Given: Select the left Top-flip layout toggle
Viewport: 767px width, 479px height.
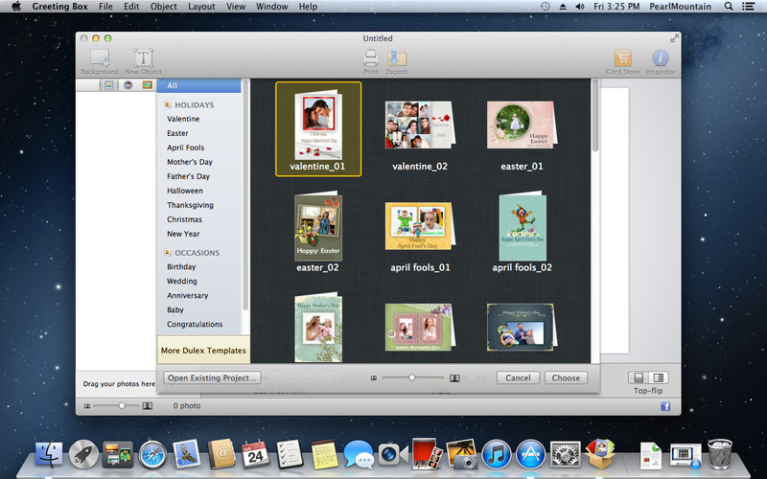Looking at the screenshot, I should (x=639, y=377).
